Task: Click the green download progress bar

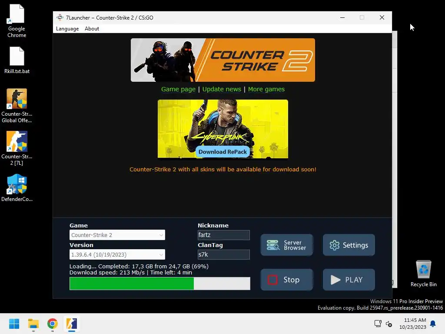Action: point(160,284)
